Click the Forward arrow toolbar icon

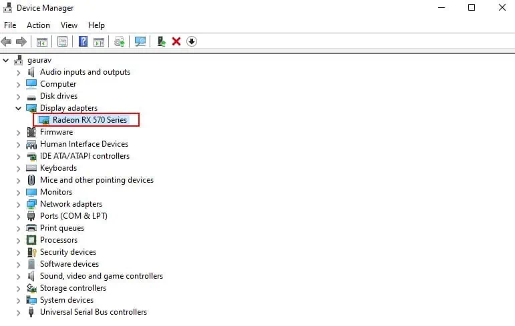(x=21, y=41)
